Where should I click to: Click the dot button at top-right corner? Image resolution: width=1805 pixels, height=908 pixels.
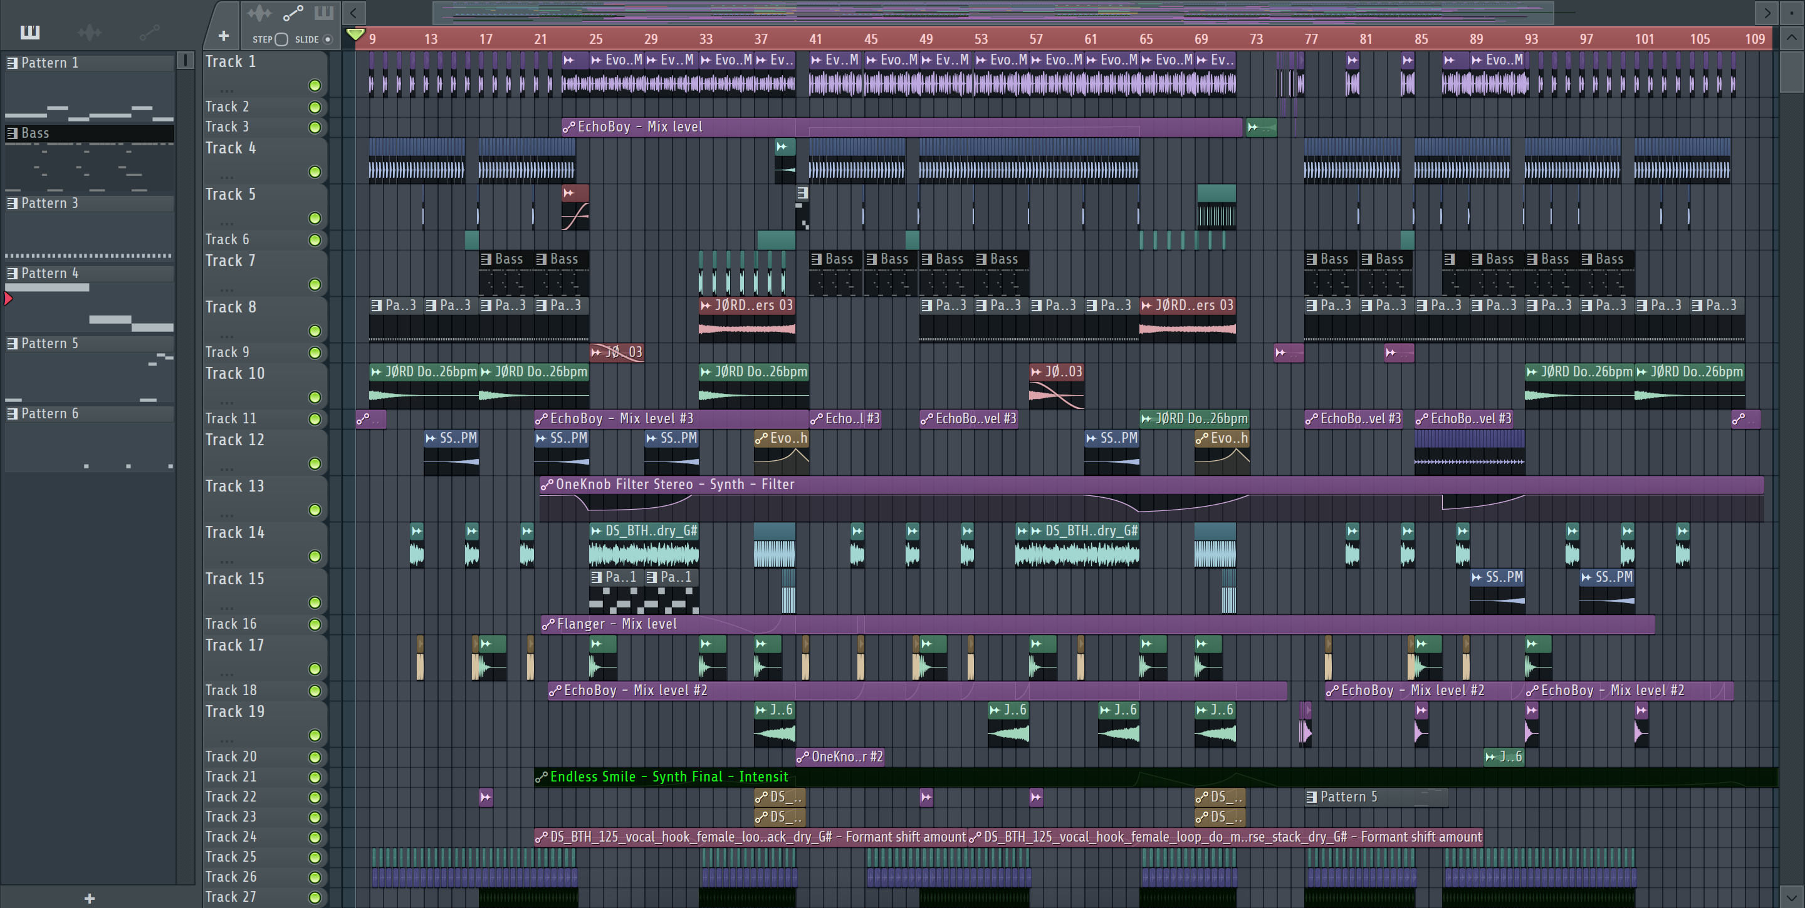point(1791,12)
